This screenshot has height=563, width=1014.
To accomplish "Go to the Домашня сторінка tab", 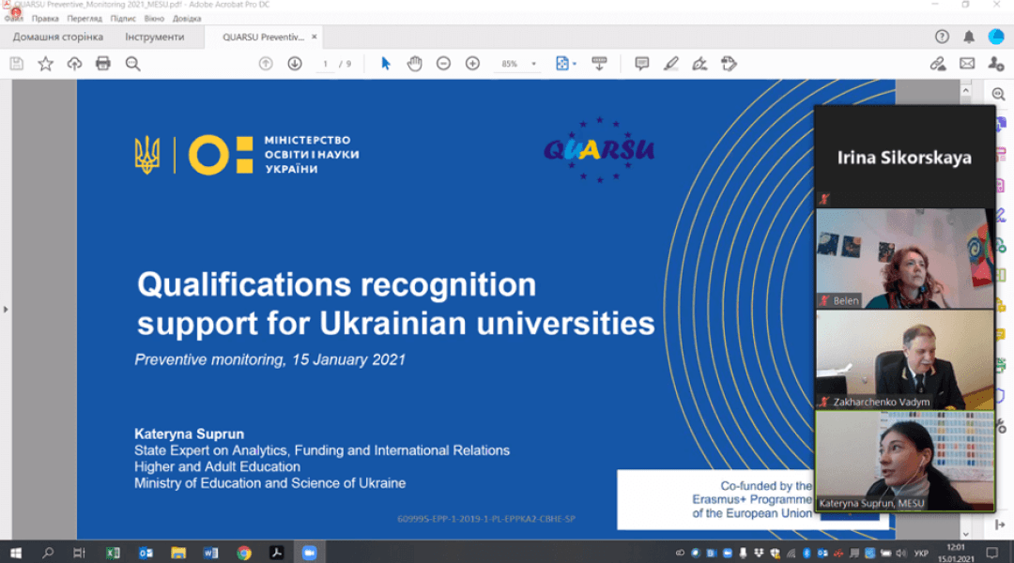I will click(58, 37).
